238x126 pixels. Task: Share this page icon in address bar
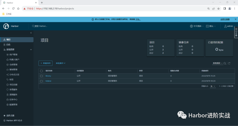[213, 9]
